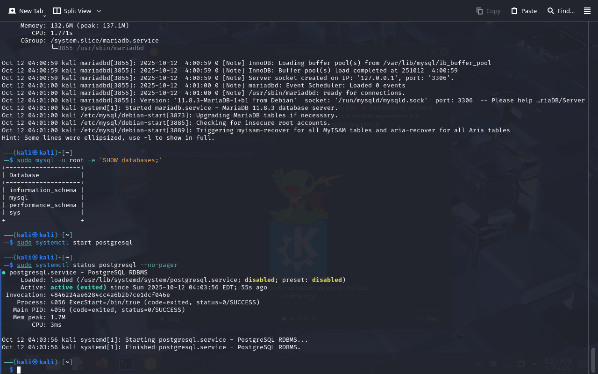Click the /system.slice/mariadb.service CGroup path
This screenshot has height=374, width=598.
(104, 41)
